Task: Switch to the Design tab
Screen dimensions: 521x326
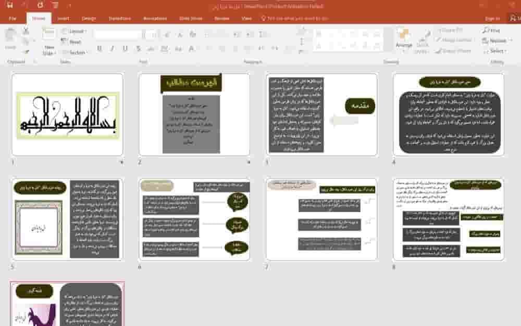Action: coord(89,18)
